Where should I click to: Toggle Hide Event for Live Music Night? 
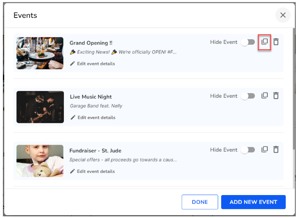point(248,96)
